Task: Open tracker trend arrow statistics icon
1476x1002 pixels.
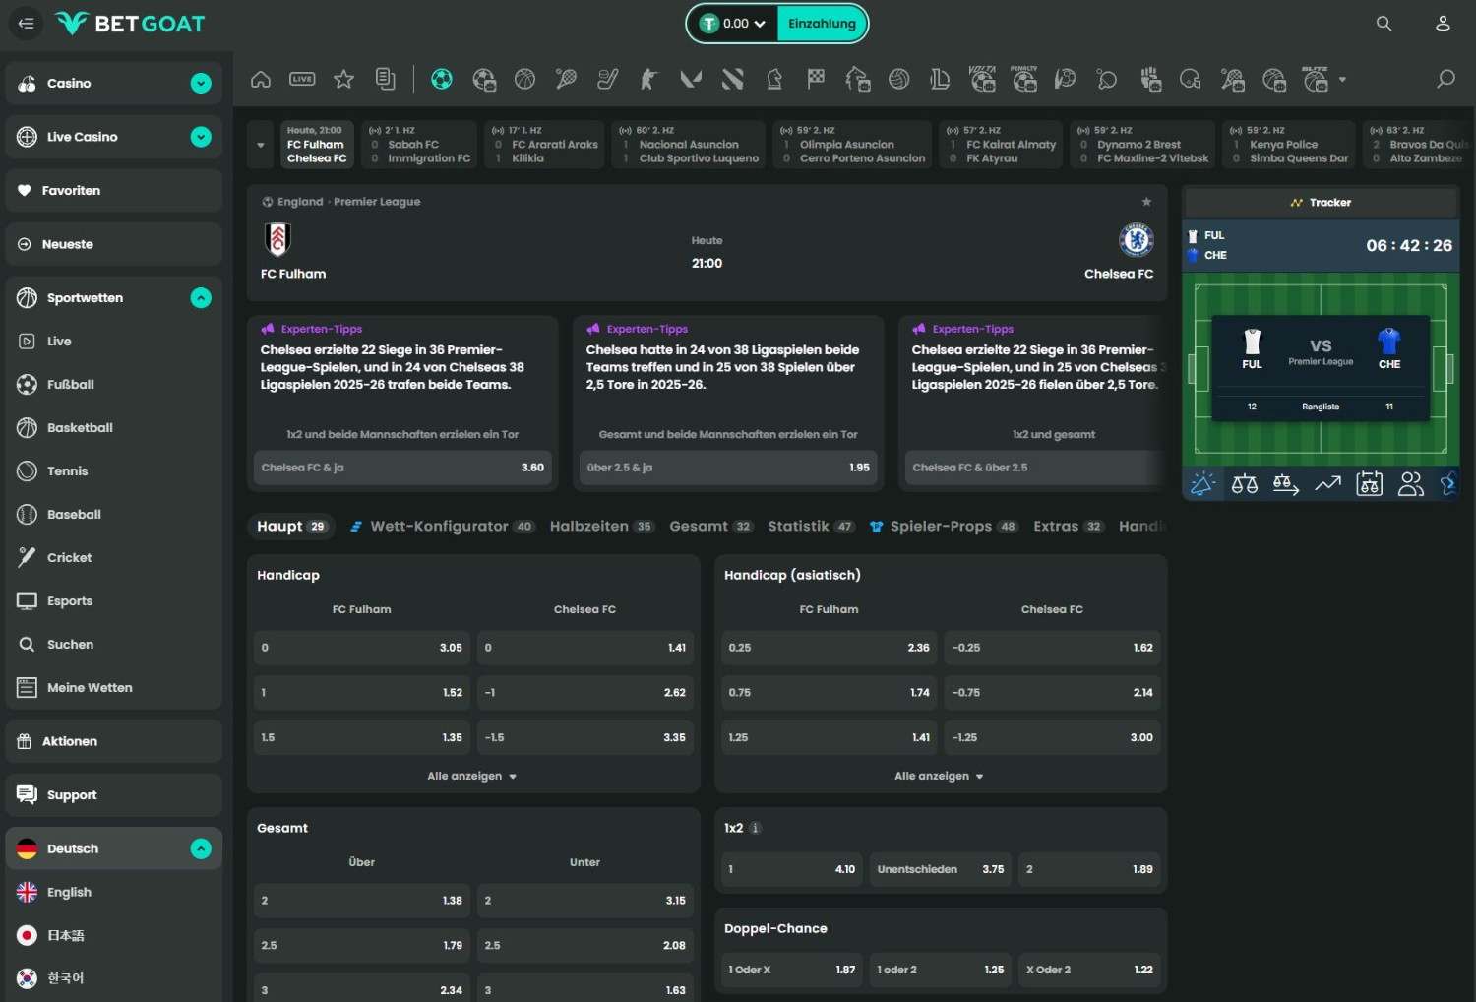Action: tap(1327, 483)
